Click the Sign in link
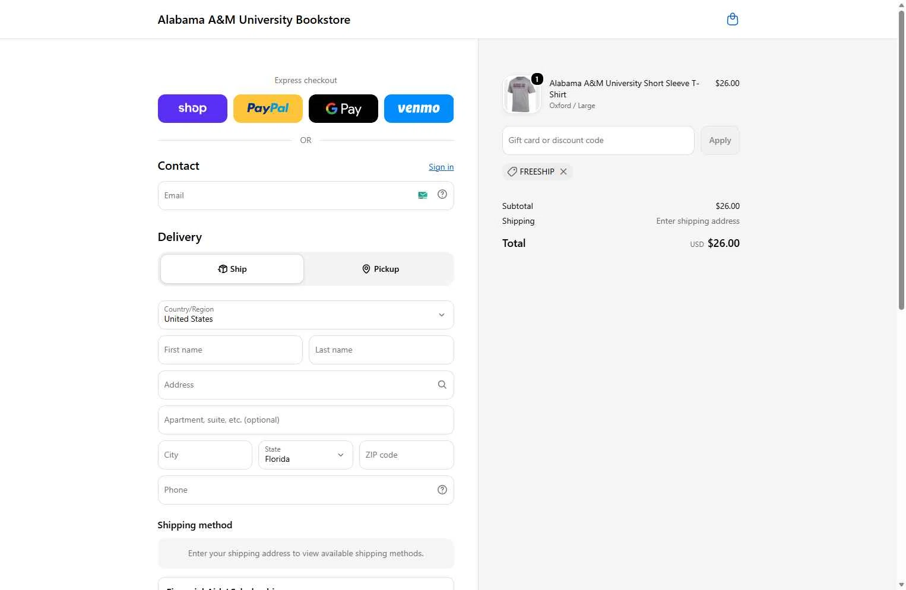This screenshot has width=906, height=590. click(441, 167)
